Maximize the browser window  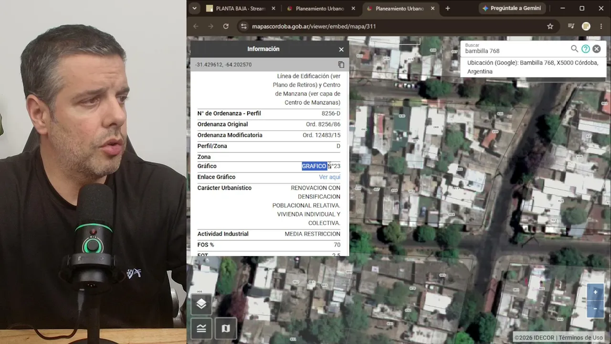click(x=582, y=9)
